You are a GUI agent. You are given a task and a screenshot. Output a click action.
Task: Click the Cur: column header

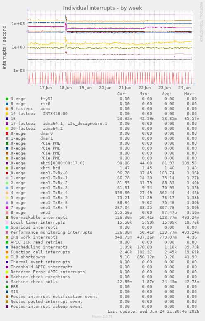click(122, 94)
